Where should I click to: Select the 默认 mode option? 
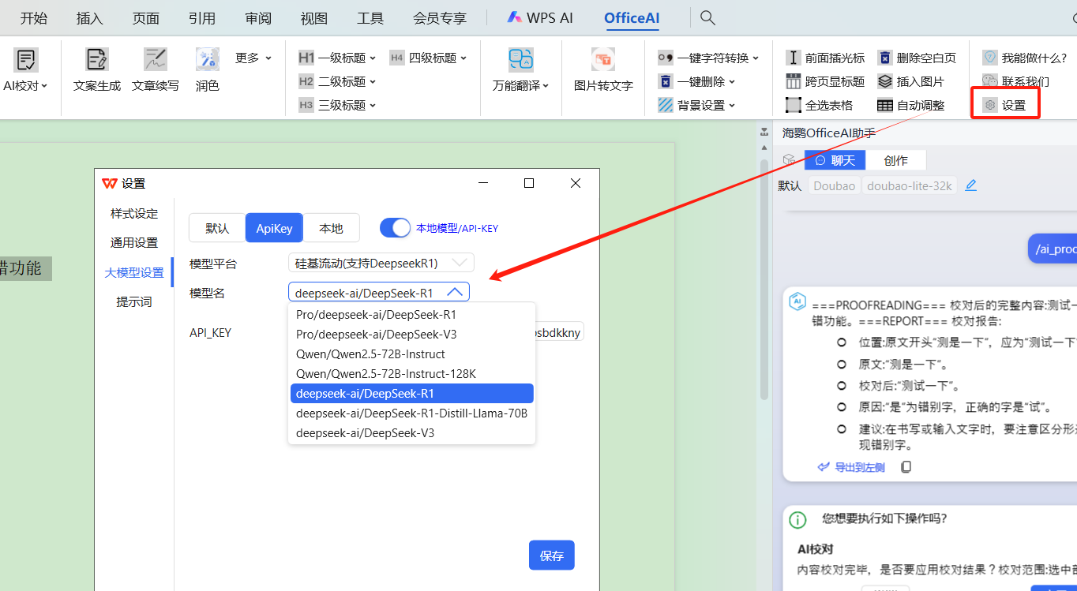coord(217,228)
